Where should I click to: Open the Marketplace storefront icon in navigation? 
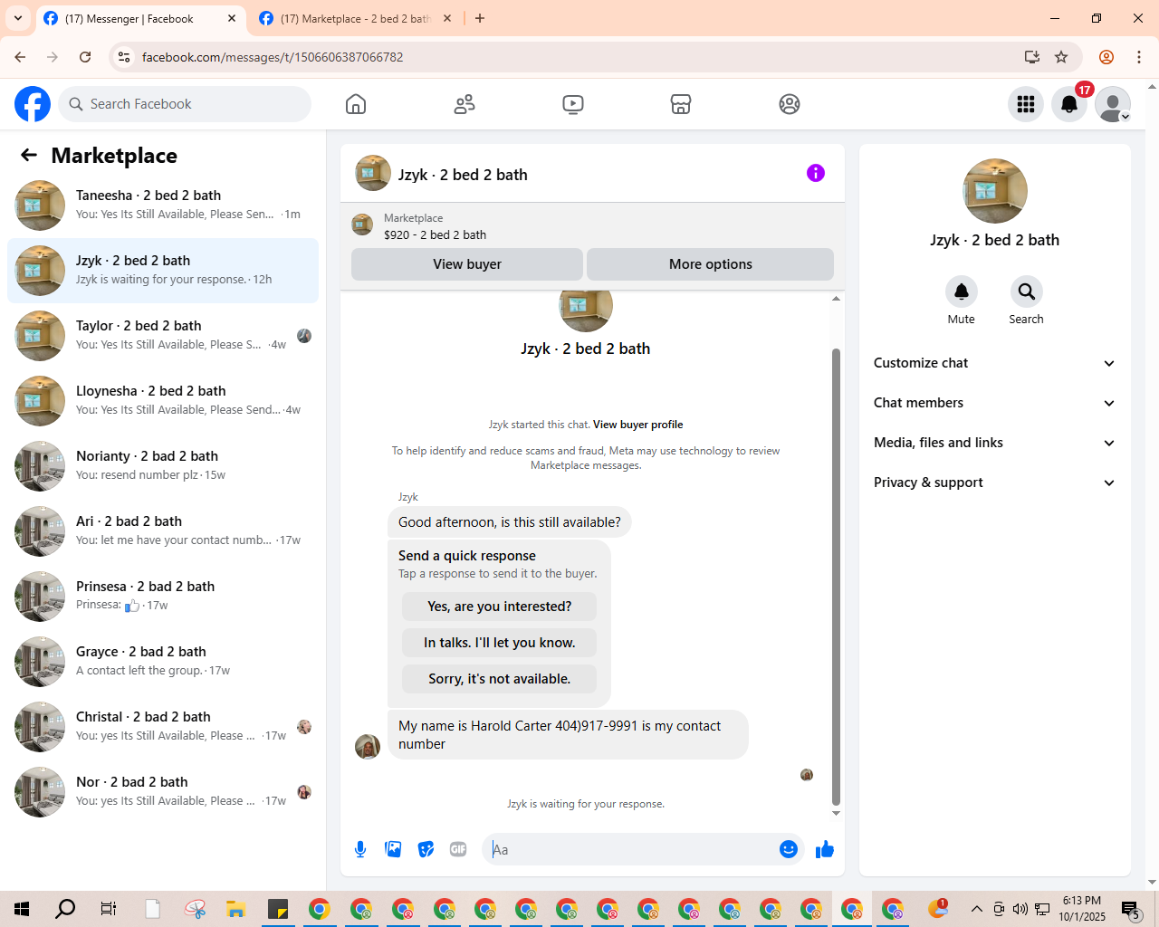[681, 104]
